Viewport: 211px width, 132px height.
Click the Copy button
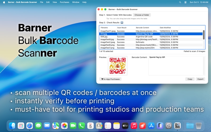point(190,79)
